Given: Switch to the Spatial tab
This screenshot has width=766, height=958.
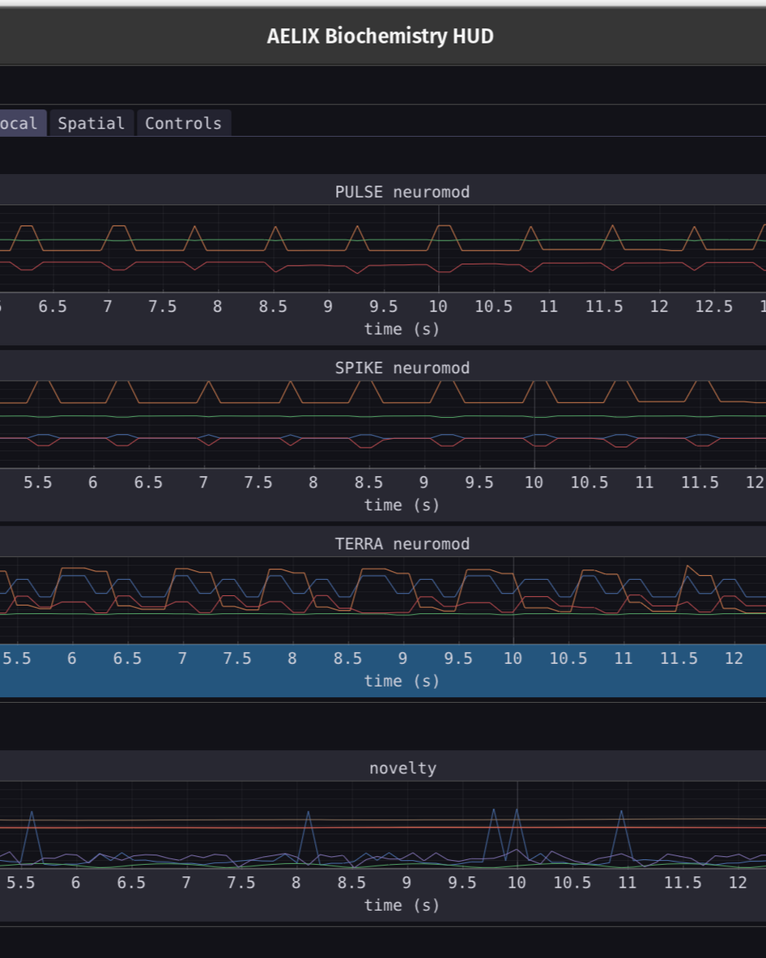Looking at the screenshot, I should tap(91, 123).
